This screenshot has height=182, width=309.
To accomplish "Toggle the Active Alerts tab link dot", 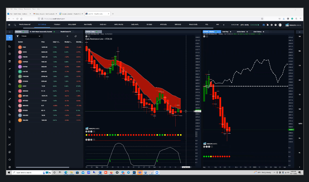I will (x=247, y=32).
